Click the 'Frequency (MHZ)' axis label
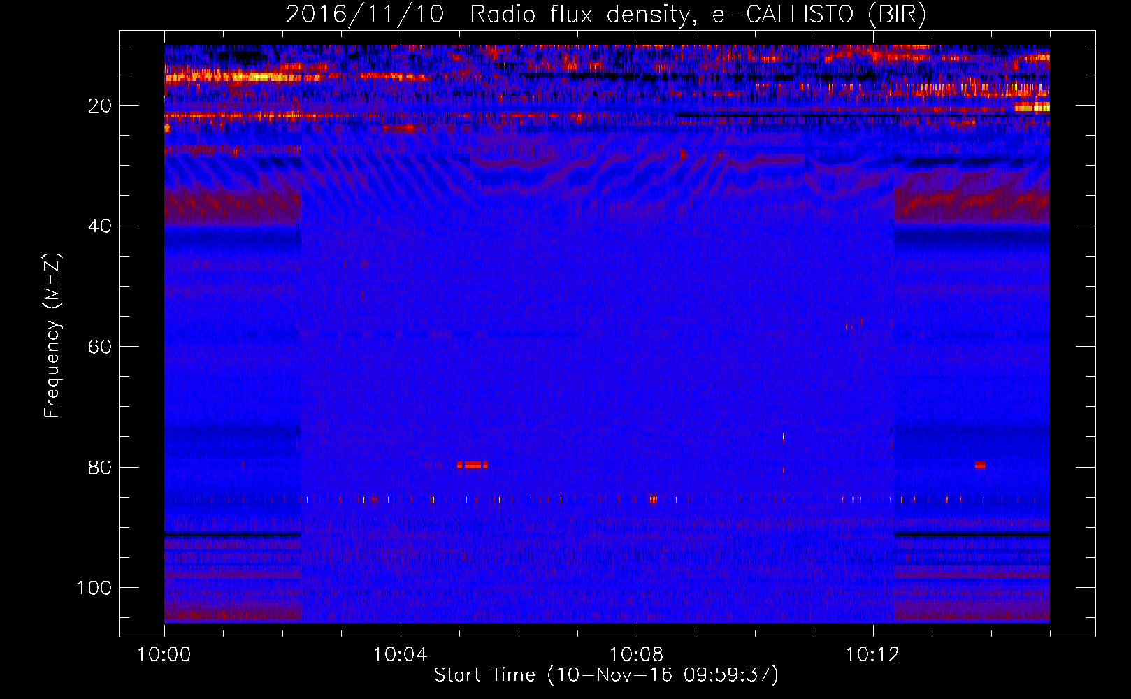The width and height of the screenshot is (1131, 699). coord(52,336)
